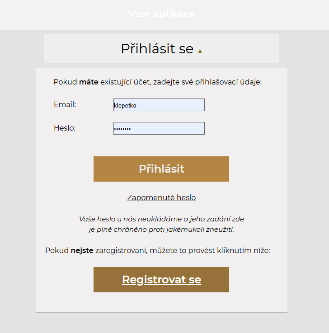The image size is (329, 333).
Task: Click the bold word nejste
Action: click(x=82, y=250)
